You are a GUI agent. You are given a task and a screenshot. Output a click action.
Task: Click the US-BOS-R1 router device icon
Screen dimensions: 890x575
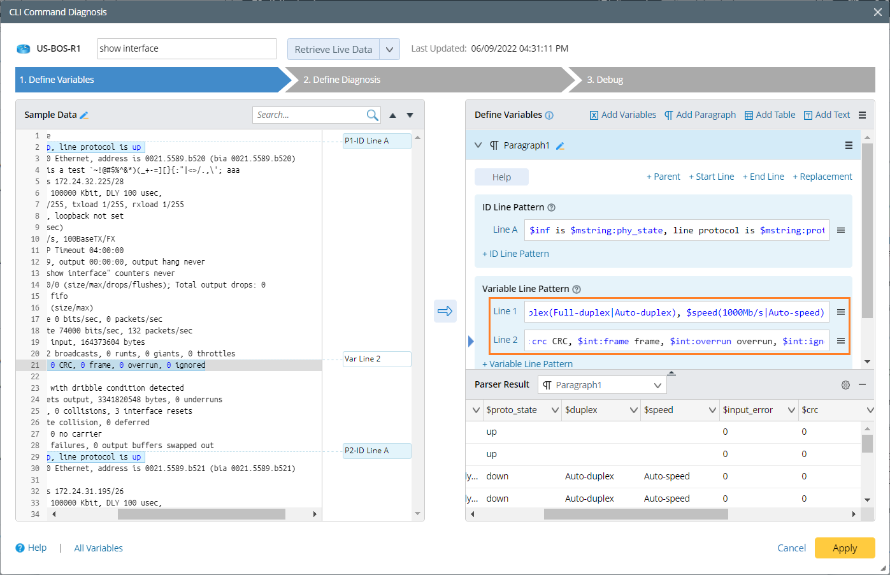point(24,49)
